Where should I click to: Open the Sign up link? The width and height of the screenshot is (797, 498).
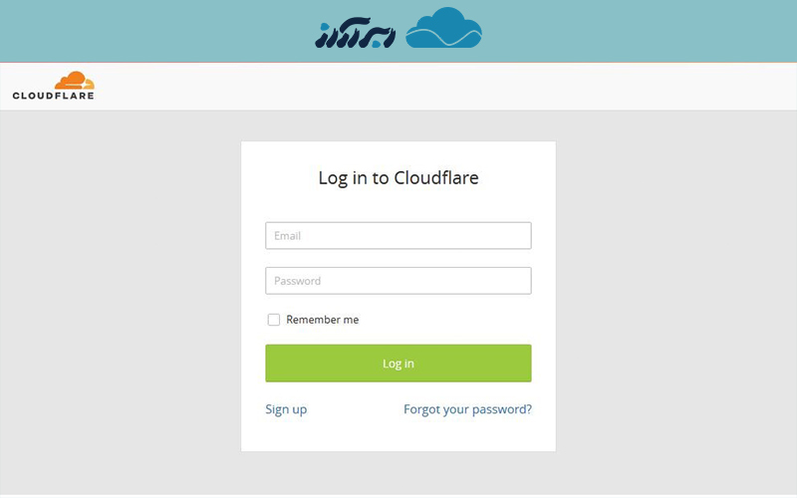click(286, 409)
